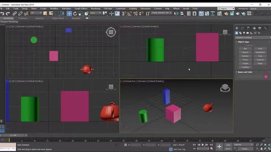Image resolution: width=271 pixels, height=152 pixels.
Task: Click the Teapot primitive button
Action: [x=245, y=64]
